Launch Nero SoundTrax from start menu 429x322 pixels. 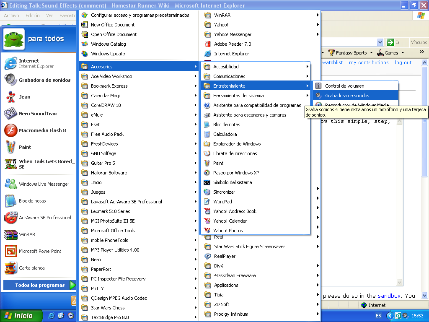pyautogui.click(x=39, y=114)
